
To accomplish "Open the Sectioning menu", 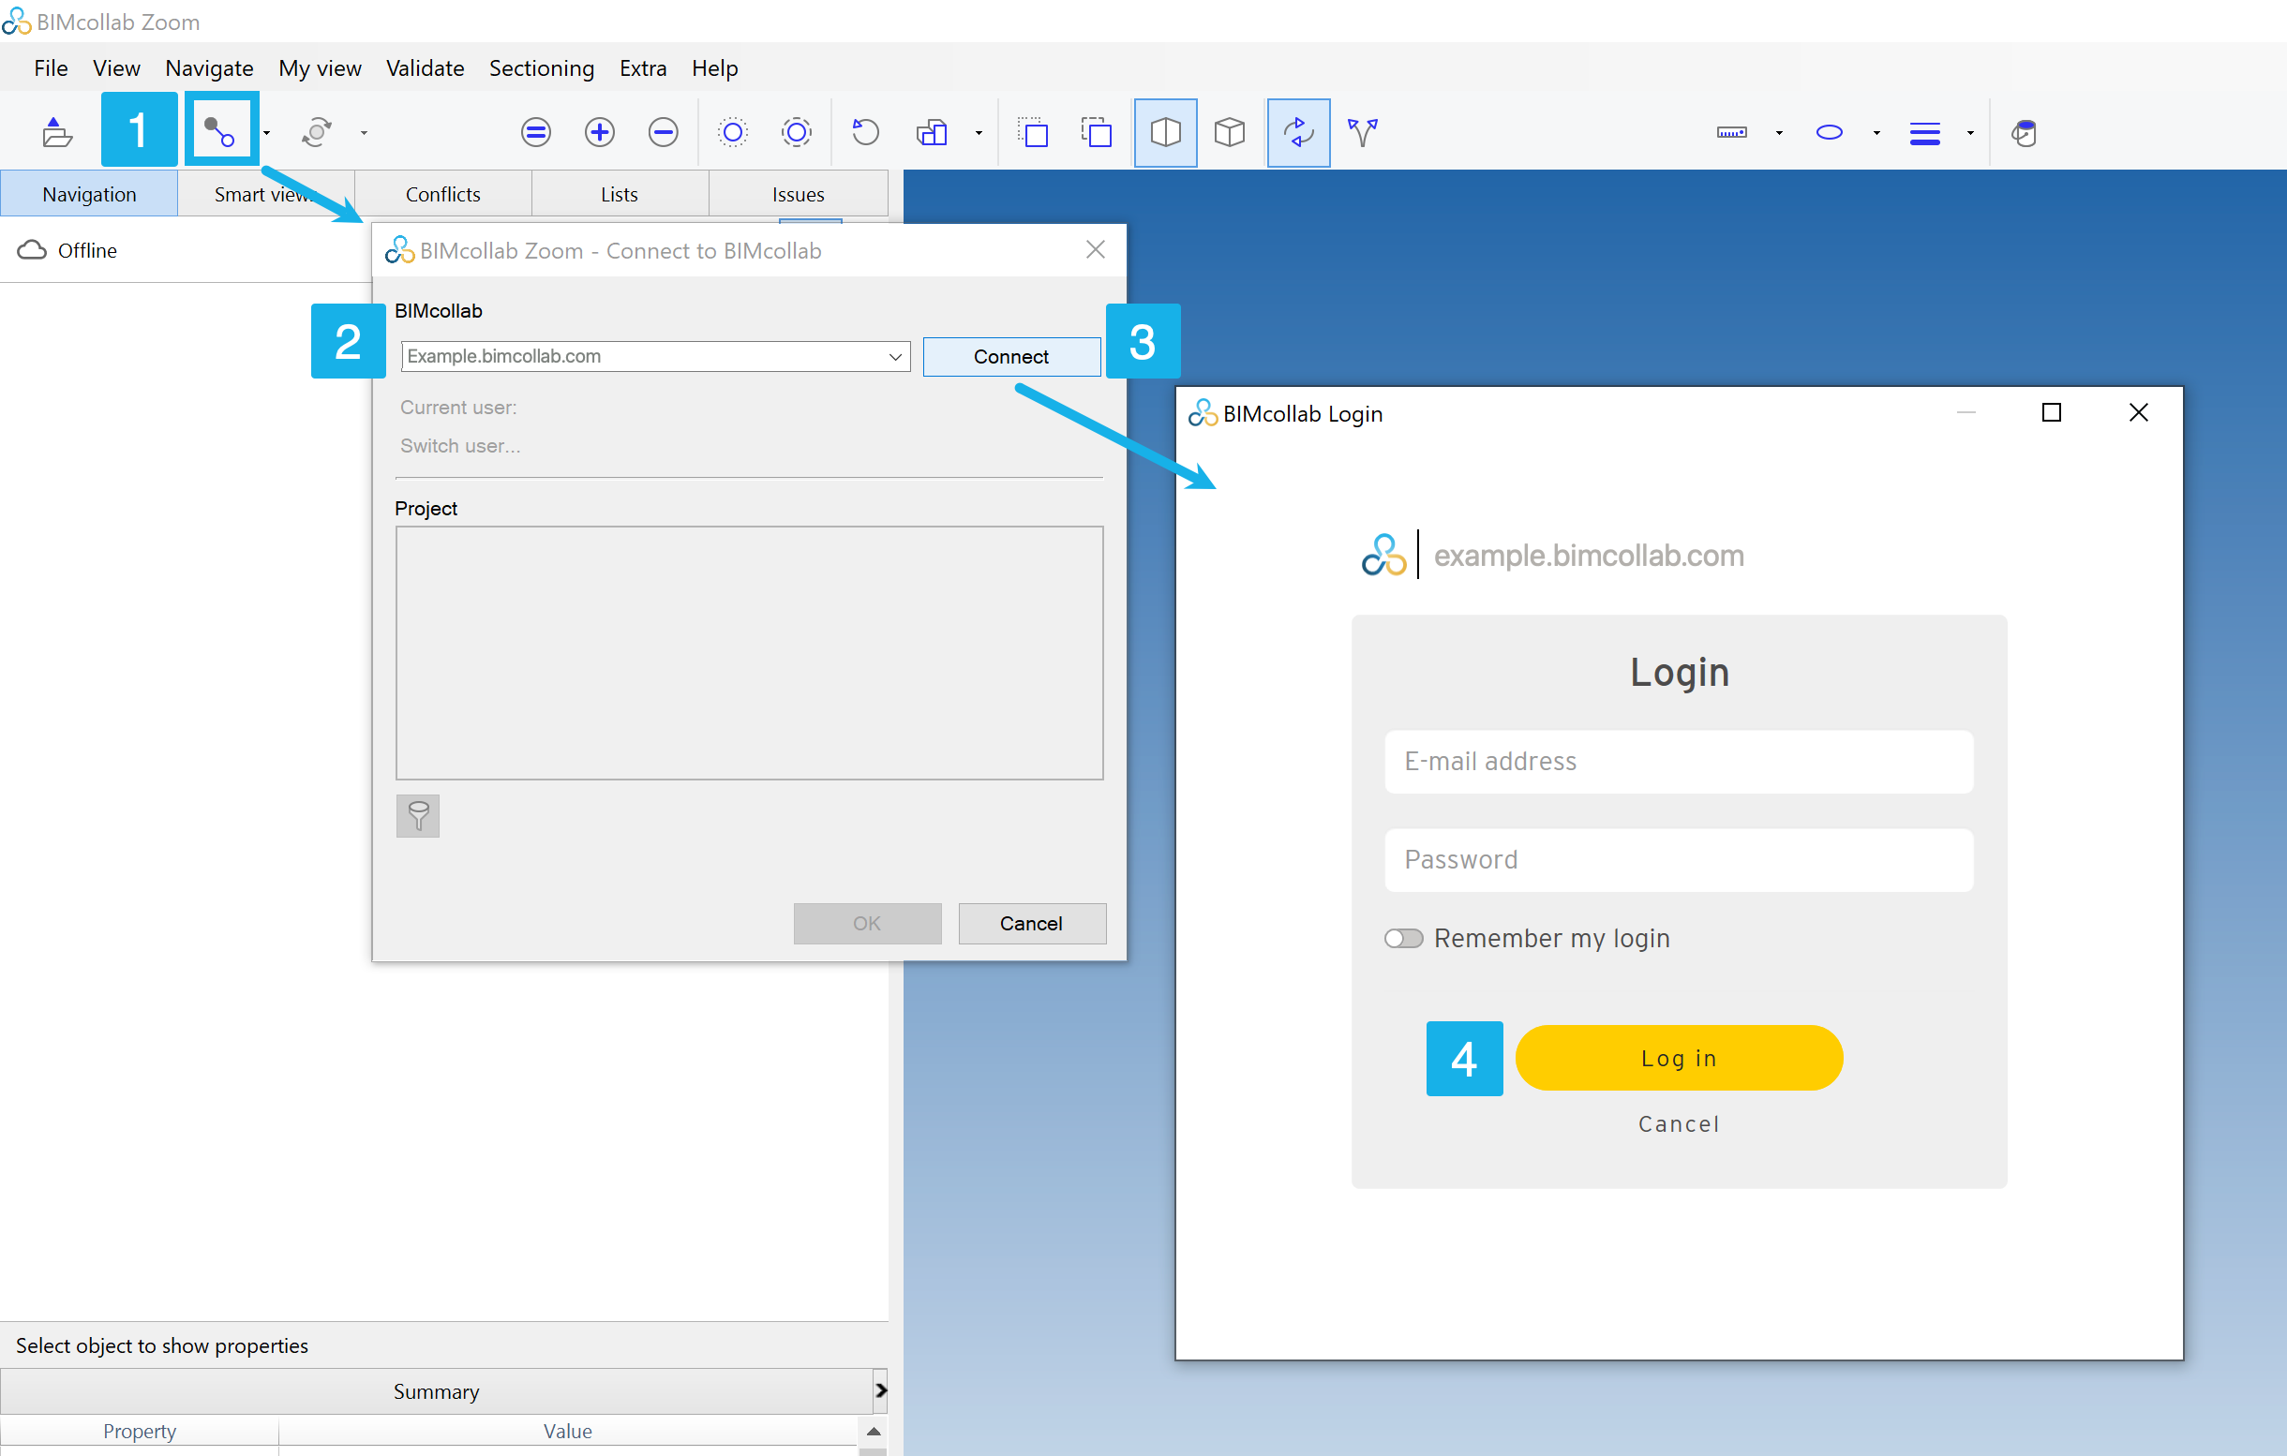I will click(542, 68).
